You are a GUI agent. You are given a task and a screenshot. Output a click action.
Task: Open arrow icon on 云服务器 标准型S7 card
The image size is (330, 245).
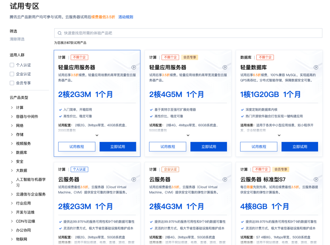tap(316, 179)
